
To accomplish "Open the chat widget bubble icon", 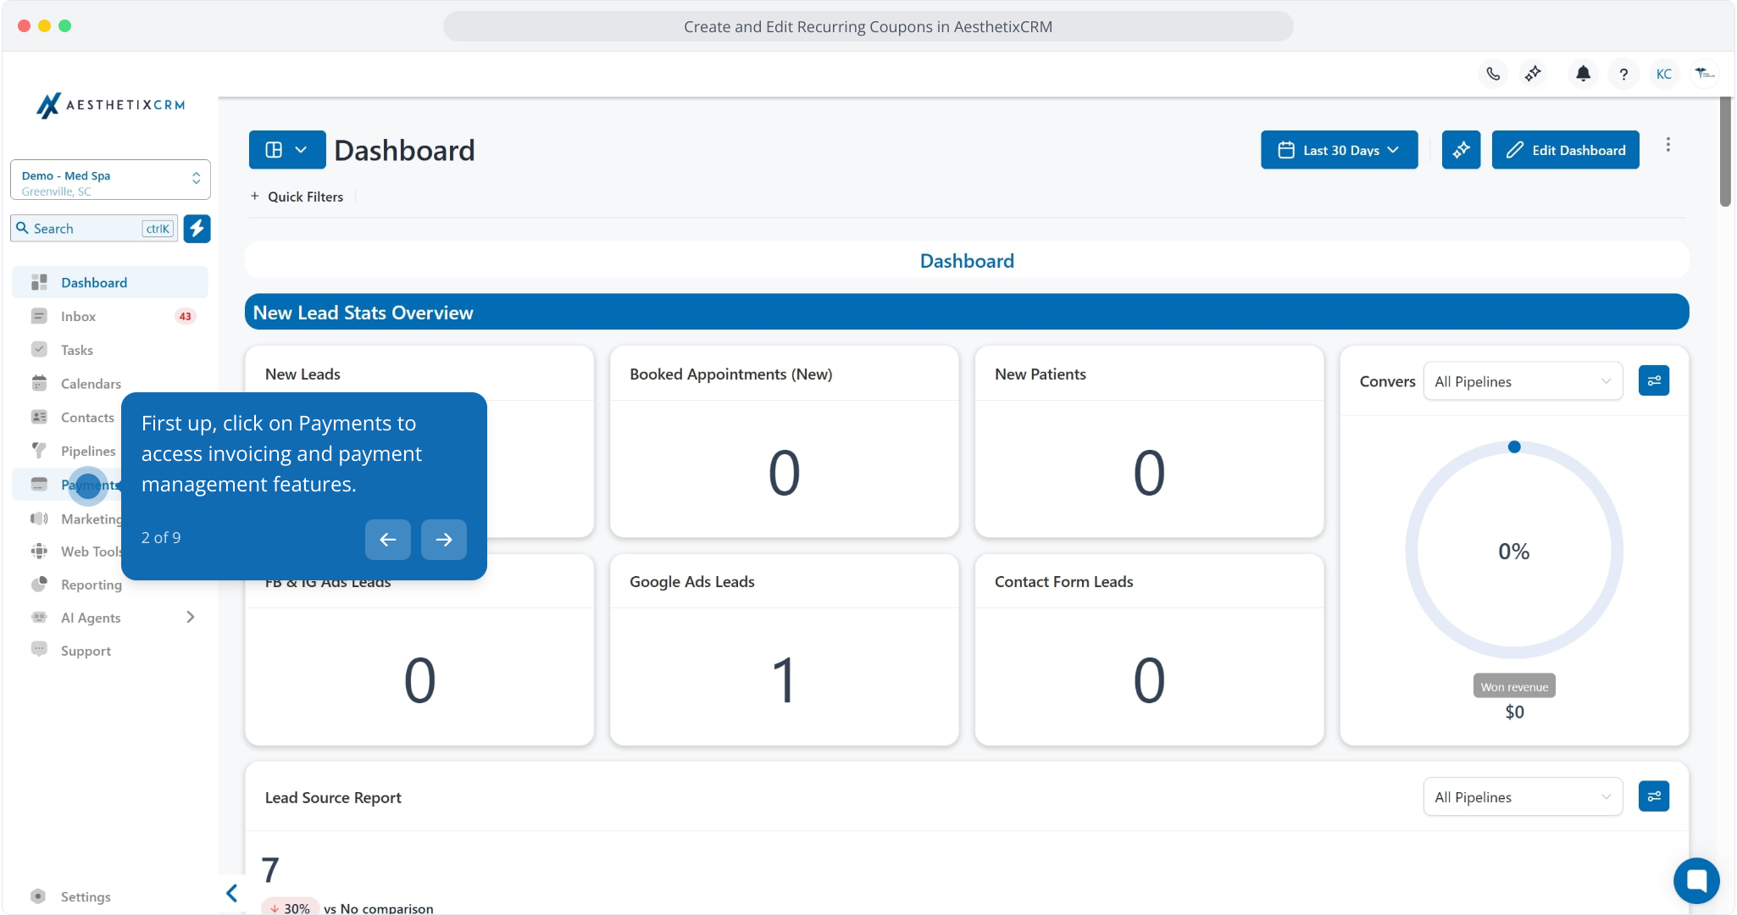I will 1696,880.
